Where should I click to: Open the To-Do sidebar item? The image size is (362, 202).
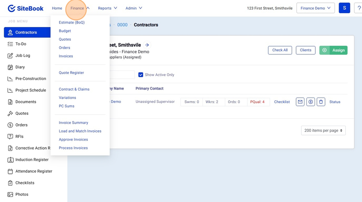21,44
